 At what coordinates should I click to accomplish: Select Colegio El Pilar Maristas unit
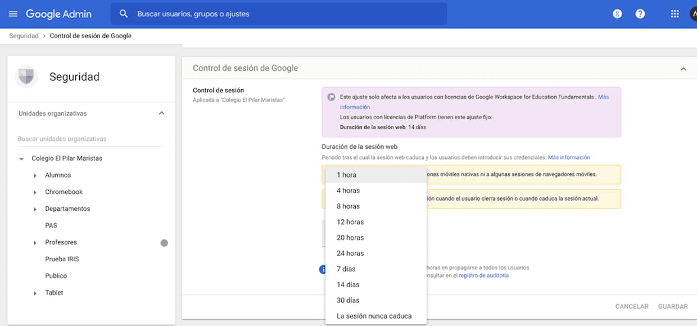pyautogui.click(x=67, y=159)
